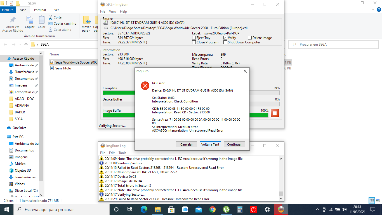Open the notification center icon
This screenshot has height=215, width=382.
click(x=373, y=209)
